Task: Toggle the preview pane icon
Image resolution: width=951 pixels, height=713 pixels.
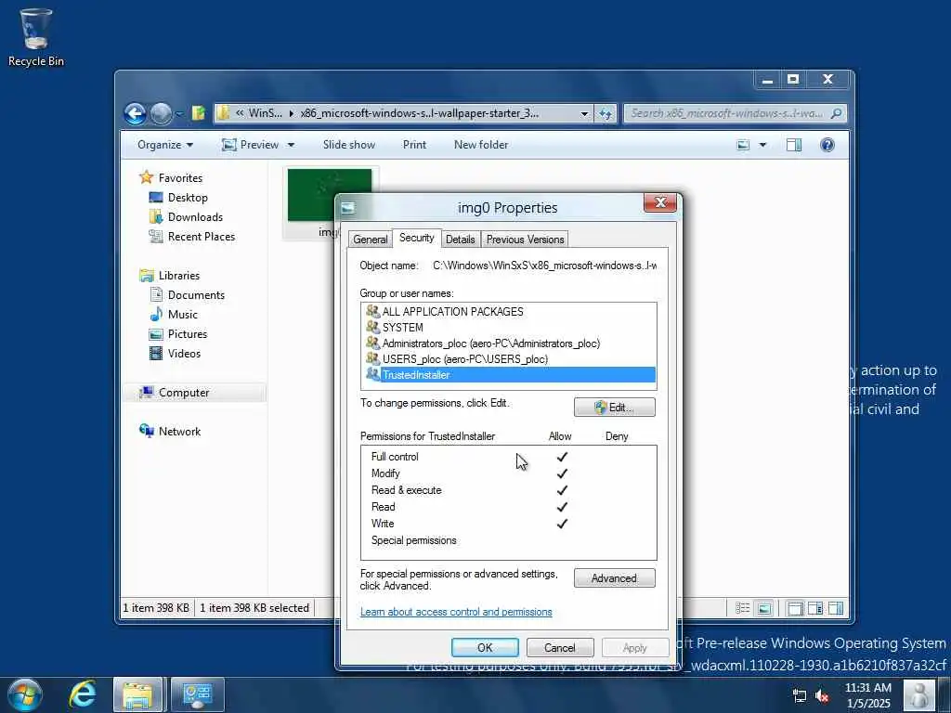Action: (794, 145)
